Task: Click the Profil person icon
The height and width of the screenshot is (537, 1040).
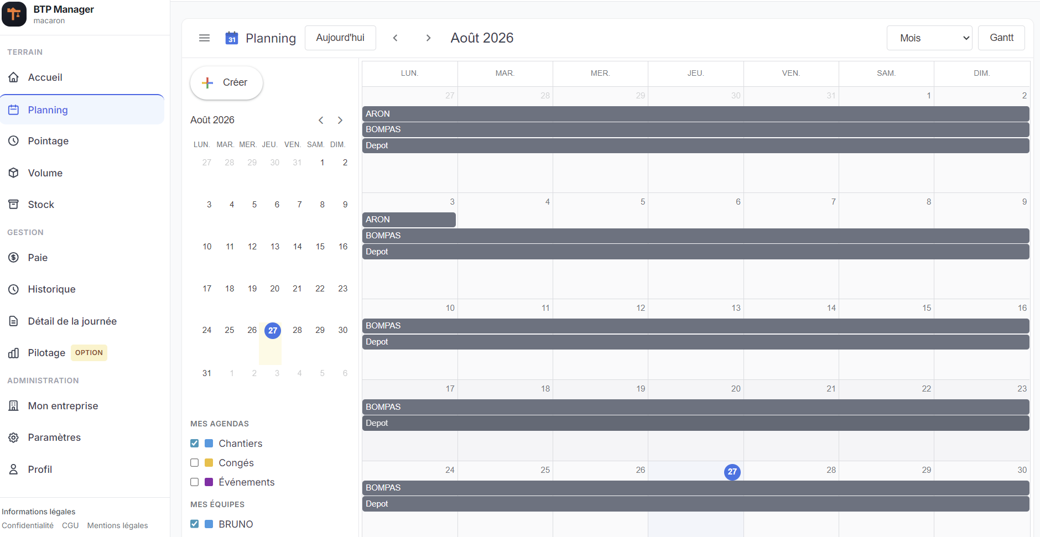Action: pyautogui.click(x=14, y=470)
